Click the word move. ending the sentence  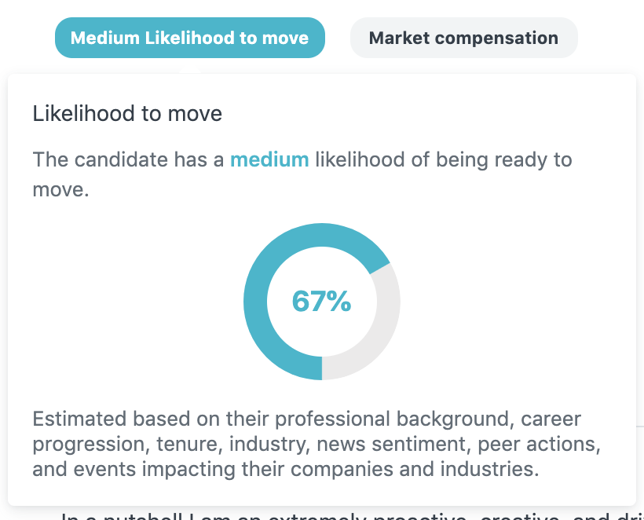(x=60, y=190)
